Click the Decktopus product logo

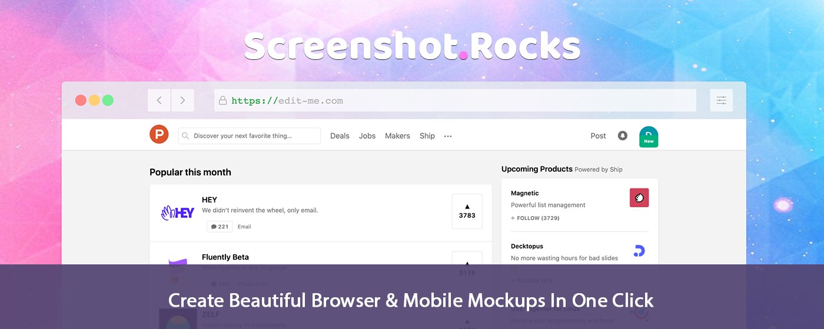pyautogui.click(x=639, y=251)
